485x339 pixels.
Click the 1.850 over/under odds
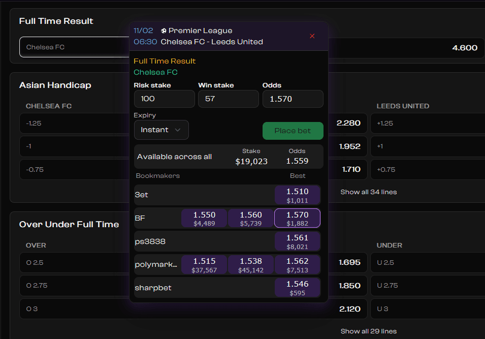[x=349, y=286]
